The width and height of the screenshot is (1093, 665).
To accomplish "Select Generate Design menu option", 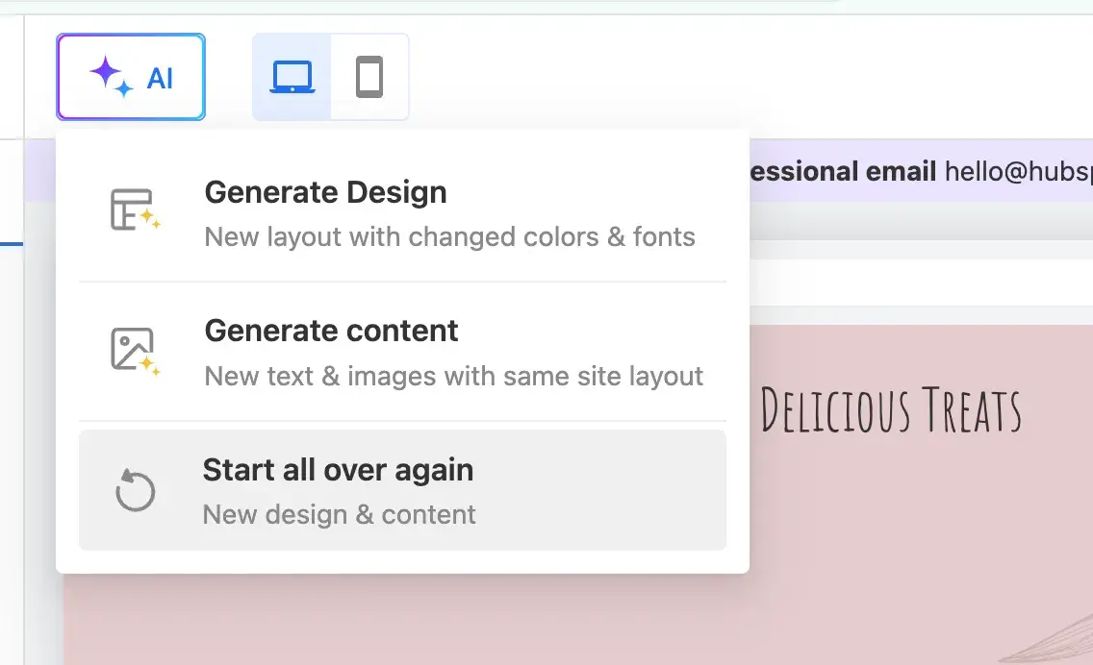I will coord(325,192).
